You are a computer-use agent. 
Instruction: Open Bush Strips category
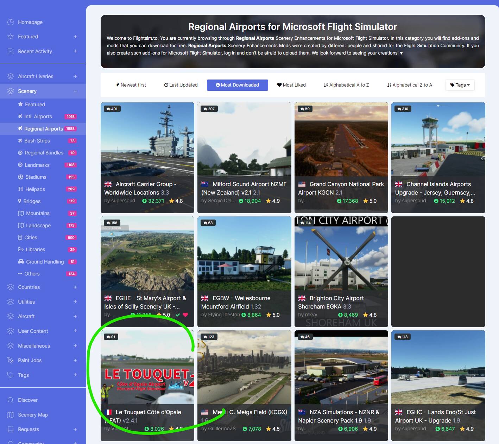(x=37, y=141)
